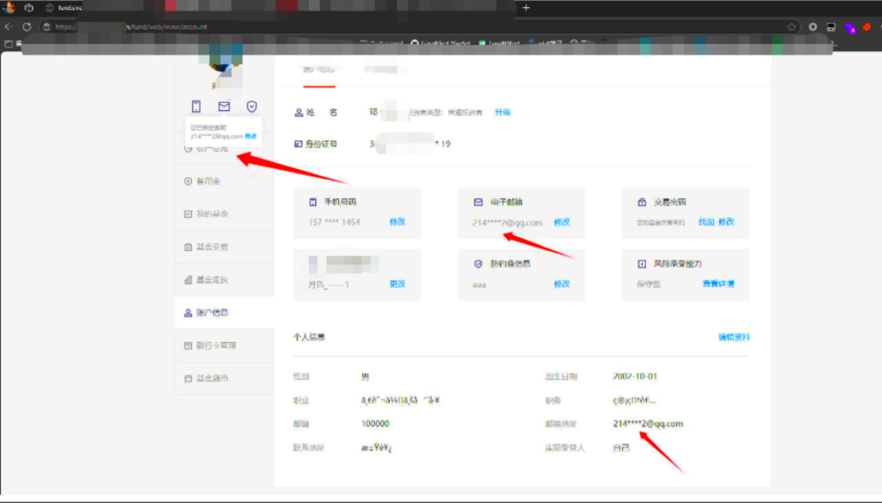Bookmark this page using the star icon

(791, 26)
